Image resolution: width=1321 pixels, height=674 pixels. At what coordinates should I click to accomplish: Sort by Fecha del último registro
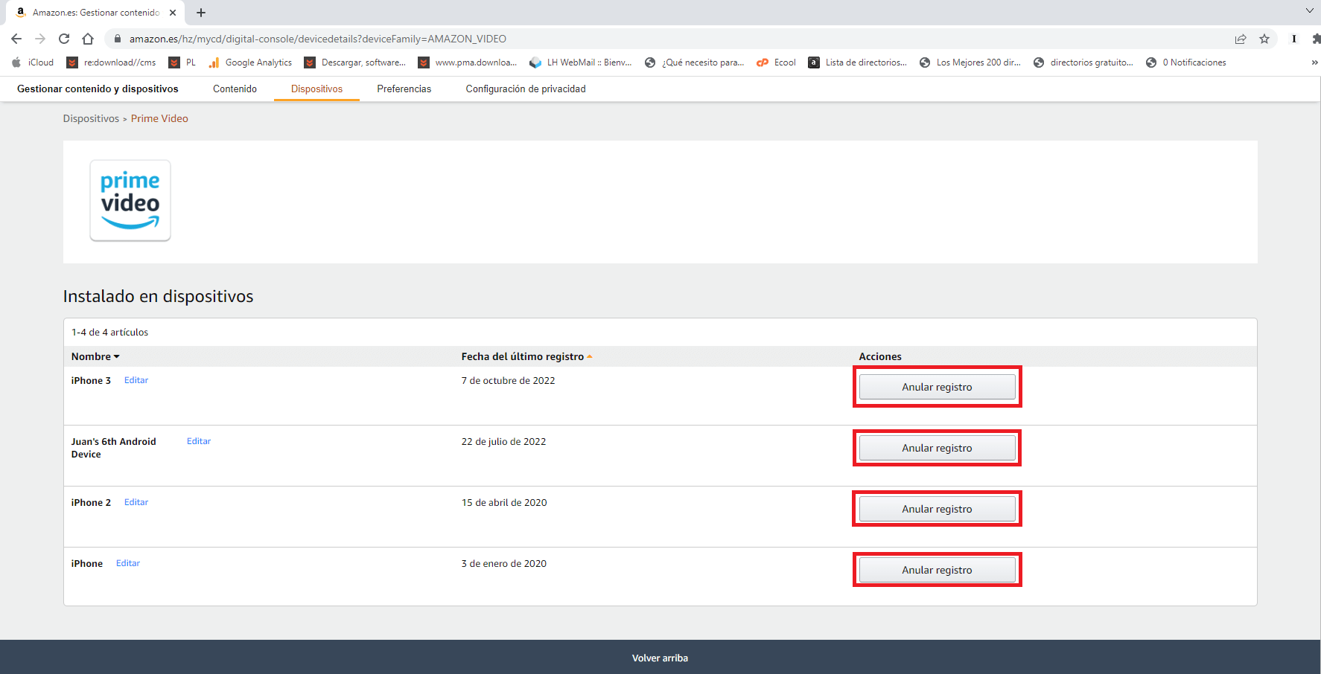pyautogui.click(x=526, y=356)
